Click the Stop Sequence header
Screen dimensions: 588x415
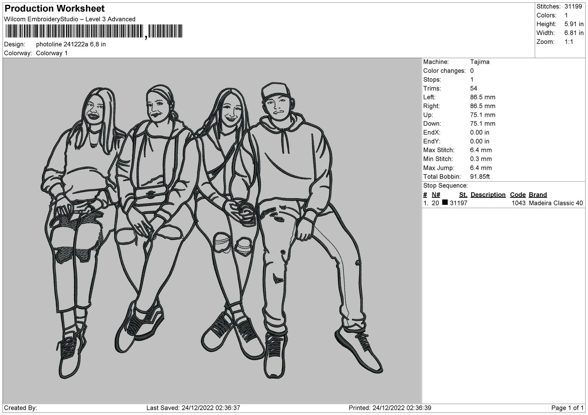pyautogui.click(x=445, y=186)
